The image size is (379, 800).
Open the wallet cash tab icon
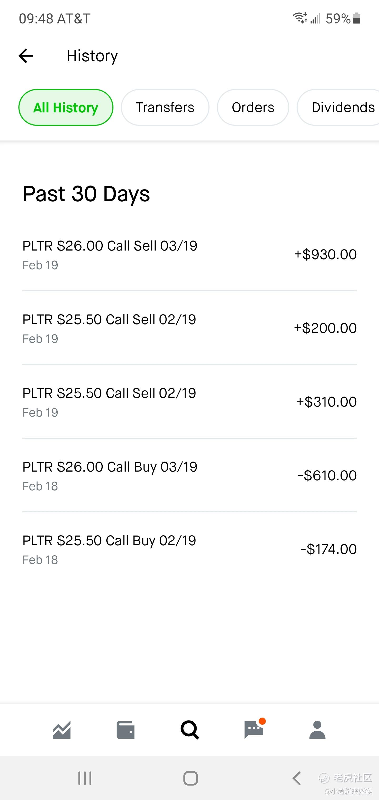pos(126,730)
